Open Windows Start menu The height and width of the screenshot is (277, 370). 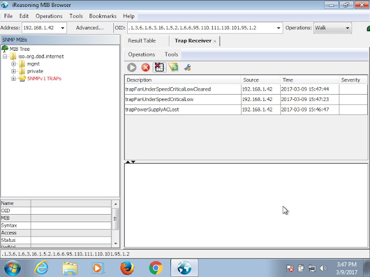coord(12,268)
